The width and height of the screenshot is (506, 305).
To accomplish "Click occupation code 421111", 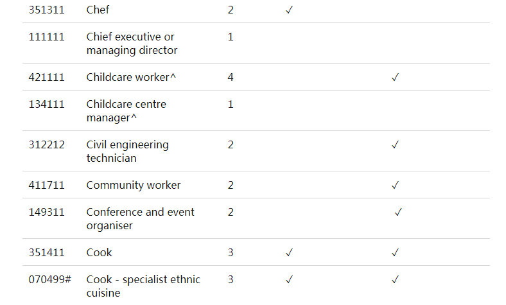I will coord(46,78).
